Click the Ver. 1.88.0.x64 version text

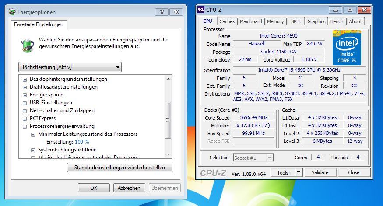tap(249, 174)
